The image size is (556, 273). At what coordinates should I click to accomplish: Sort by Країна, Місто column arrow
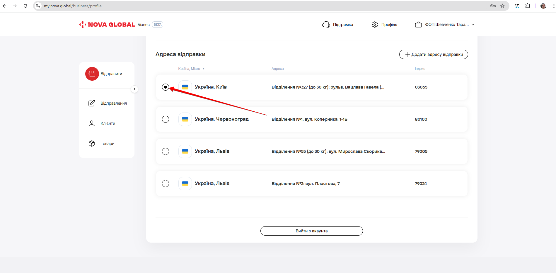204,69
